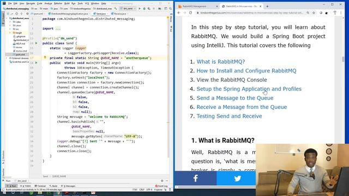Click the Windows Start button
349x196 pixels.
coord(4,193)
